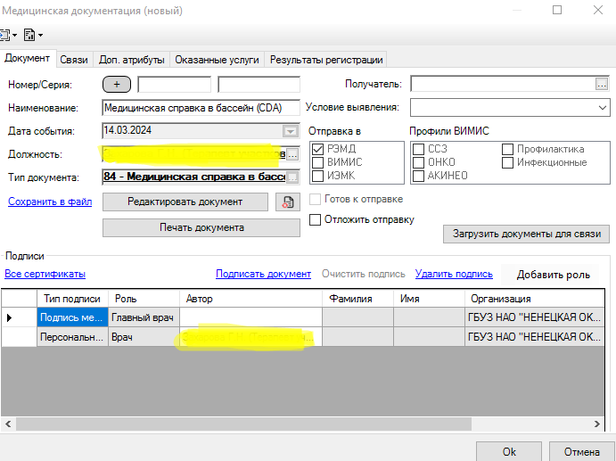Enable the ВИМИС checkbox
This screenshot has height=461, width=616.
coord(317,162)
